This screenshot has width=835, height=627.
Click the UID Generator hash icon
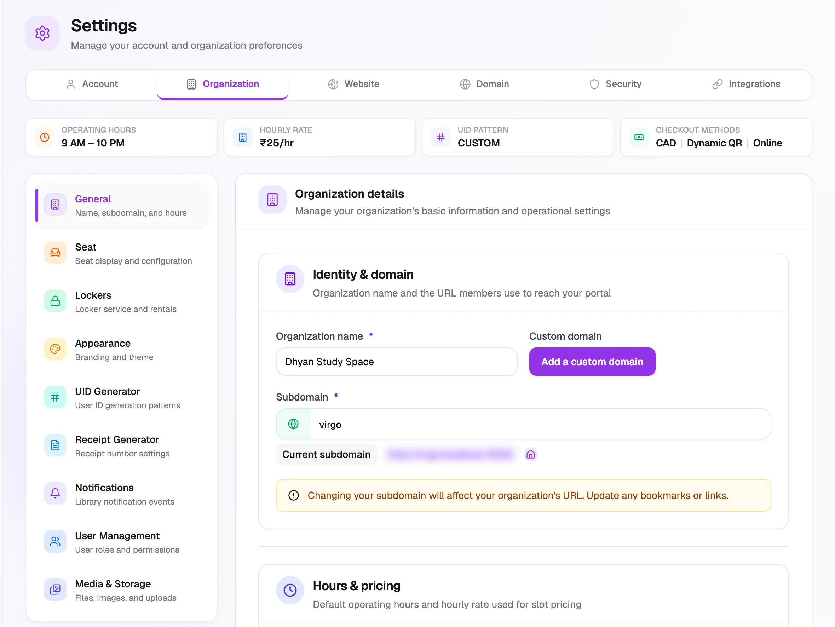point(55,397)
